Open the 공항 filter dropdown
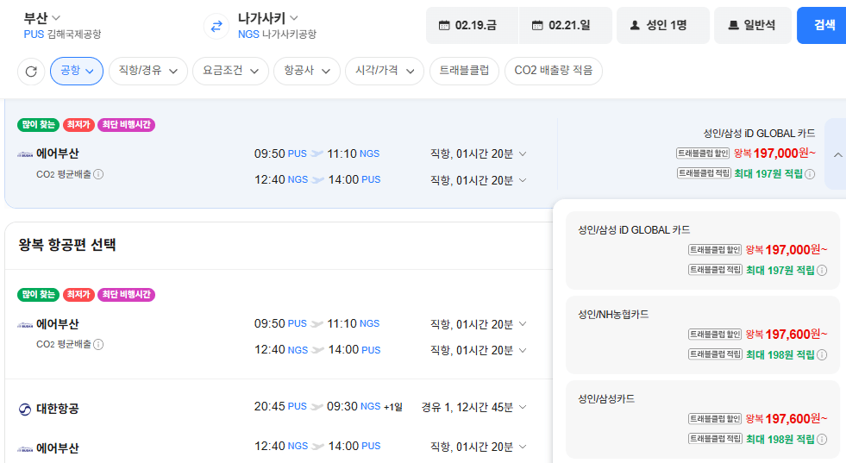 tap(77, 71)
